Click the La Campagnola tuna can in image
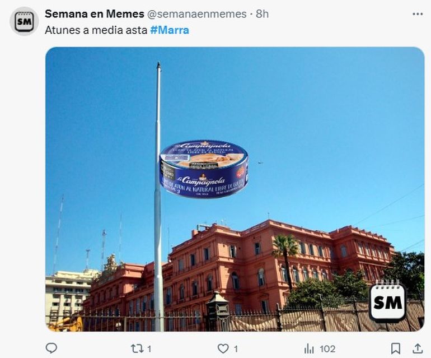431x358 pixels. pos(204,169)
